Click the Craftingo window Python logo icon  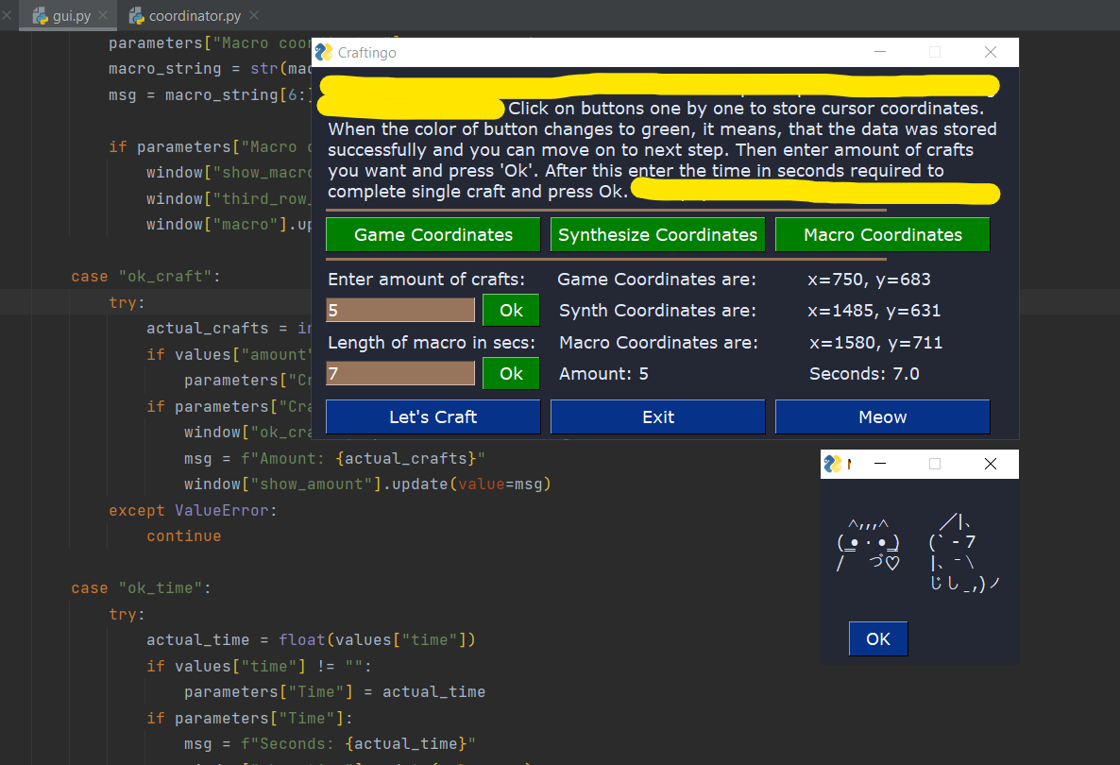tap(324, 52)
